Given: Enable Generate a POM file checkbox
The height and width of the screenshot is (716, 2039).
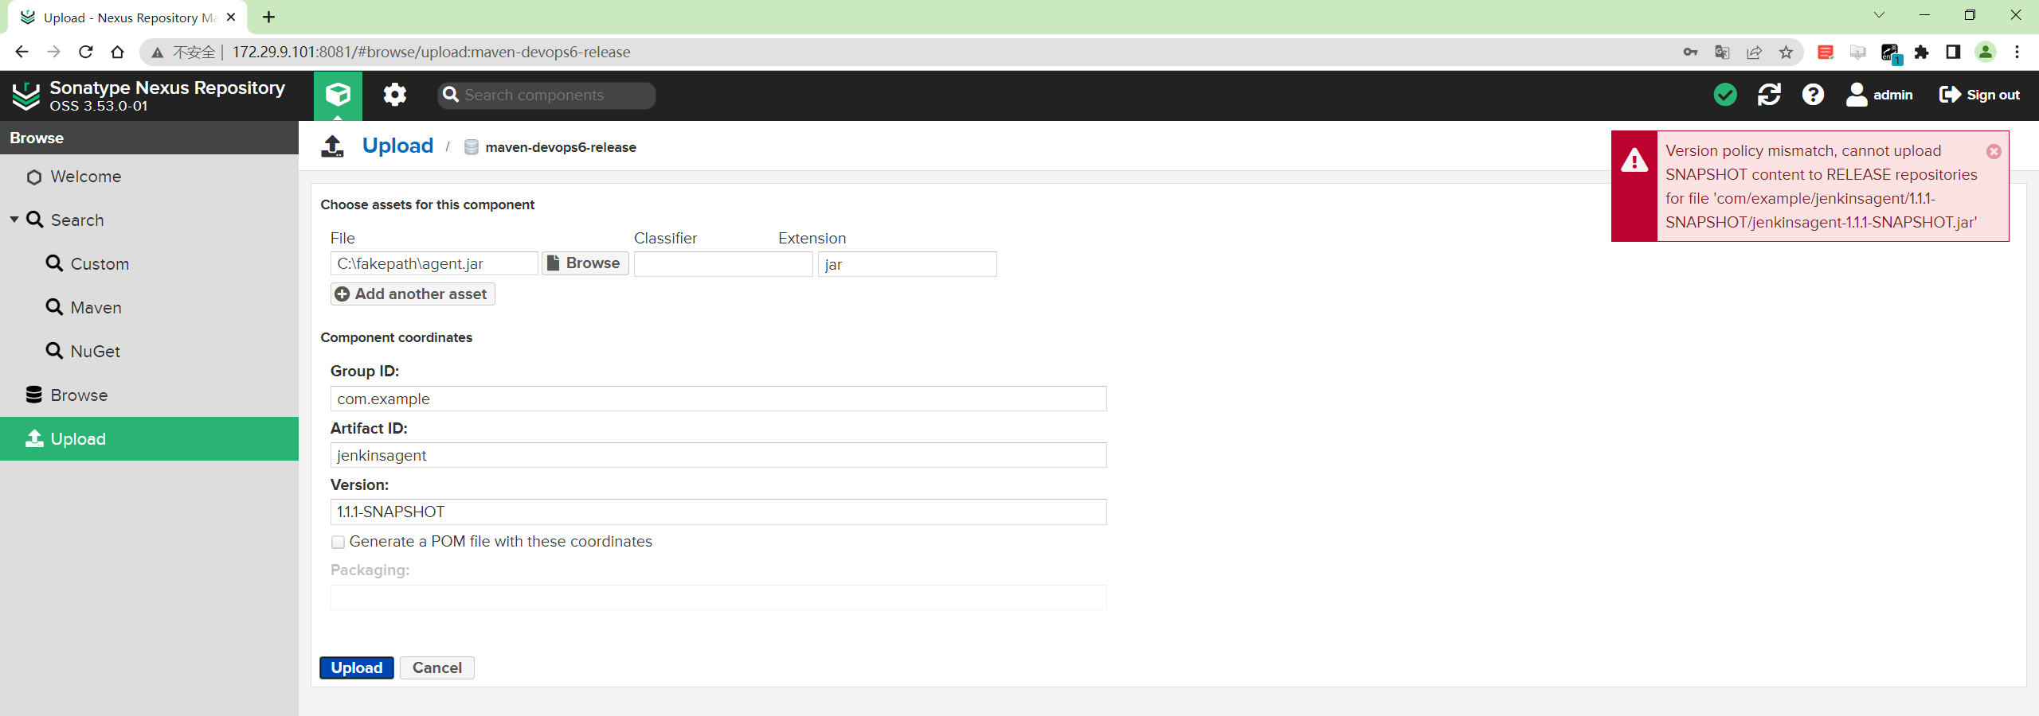Looking at the screenshot, I should [339, 542].
